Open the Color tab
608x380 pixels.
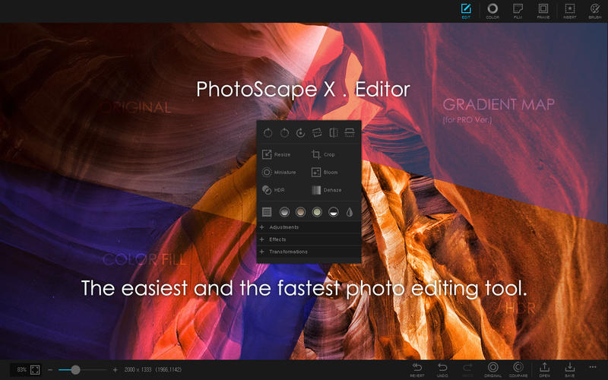coord(492,11)
